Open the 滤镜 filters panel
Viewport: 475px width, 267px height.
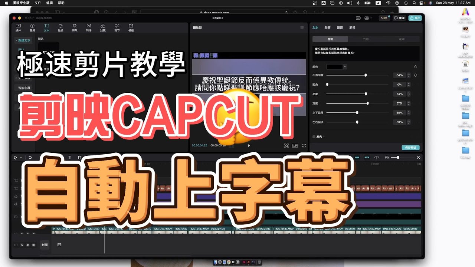(x=103, y=28)
